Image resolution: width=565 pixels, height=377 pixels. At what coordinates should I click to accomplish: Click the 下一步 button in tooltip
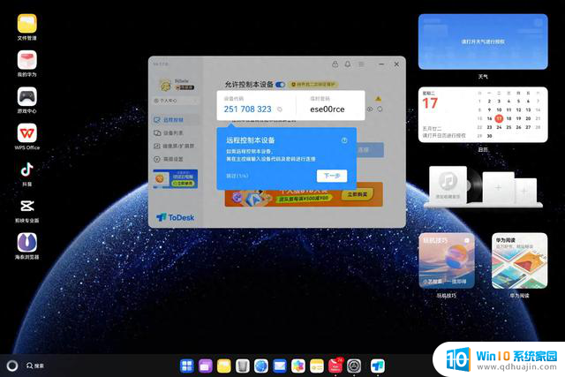click(x=332, y=176)
